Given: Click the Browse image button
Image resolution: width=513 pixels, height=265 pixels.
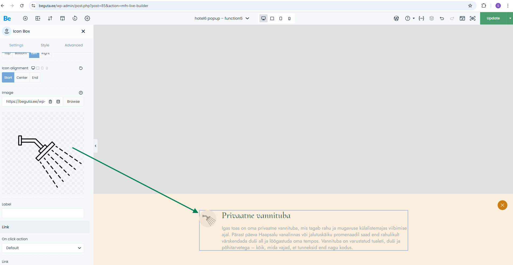Looking at the screenshot, I should pyautogui.click(x=73, y=102).
